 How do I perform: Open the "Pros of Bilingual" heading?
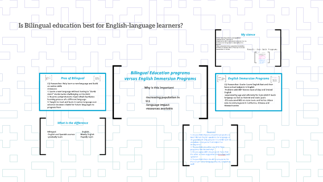72,78
